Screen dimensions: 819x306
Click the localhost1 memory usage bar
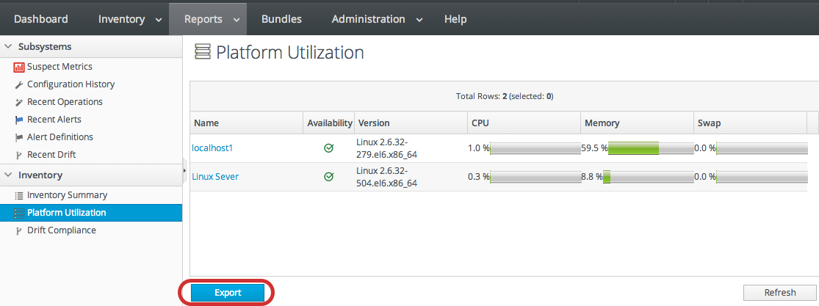(649, 148)
